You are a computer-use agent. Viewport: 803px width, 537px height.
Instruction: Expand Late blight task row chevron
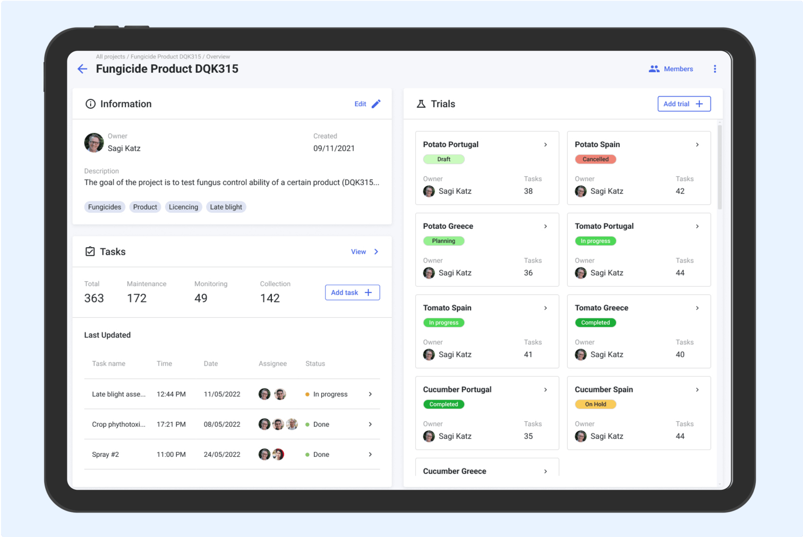point(370,394)
